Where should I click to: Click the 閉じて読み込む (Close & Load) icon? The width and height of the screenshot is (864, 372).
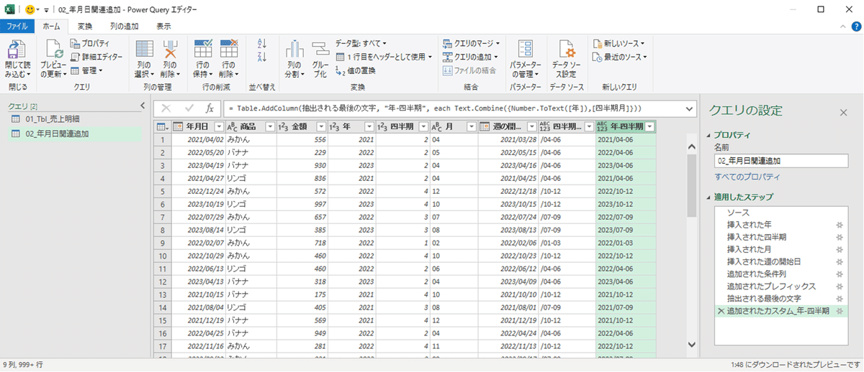tap(16, 50)
